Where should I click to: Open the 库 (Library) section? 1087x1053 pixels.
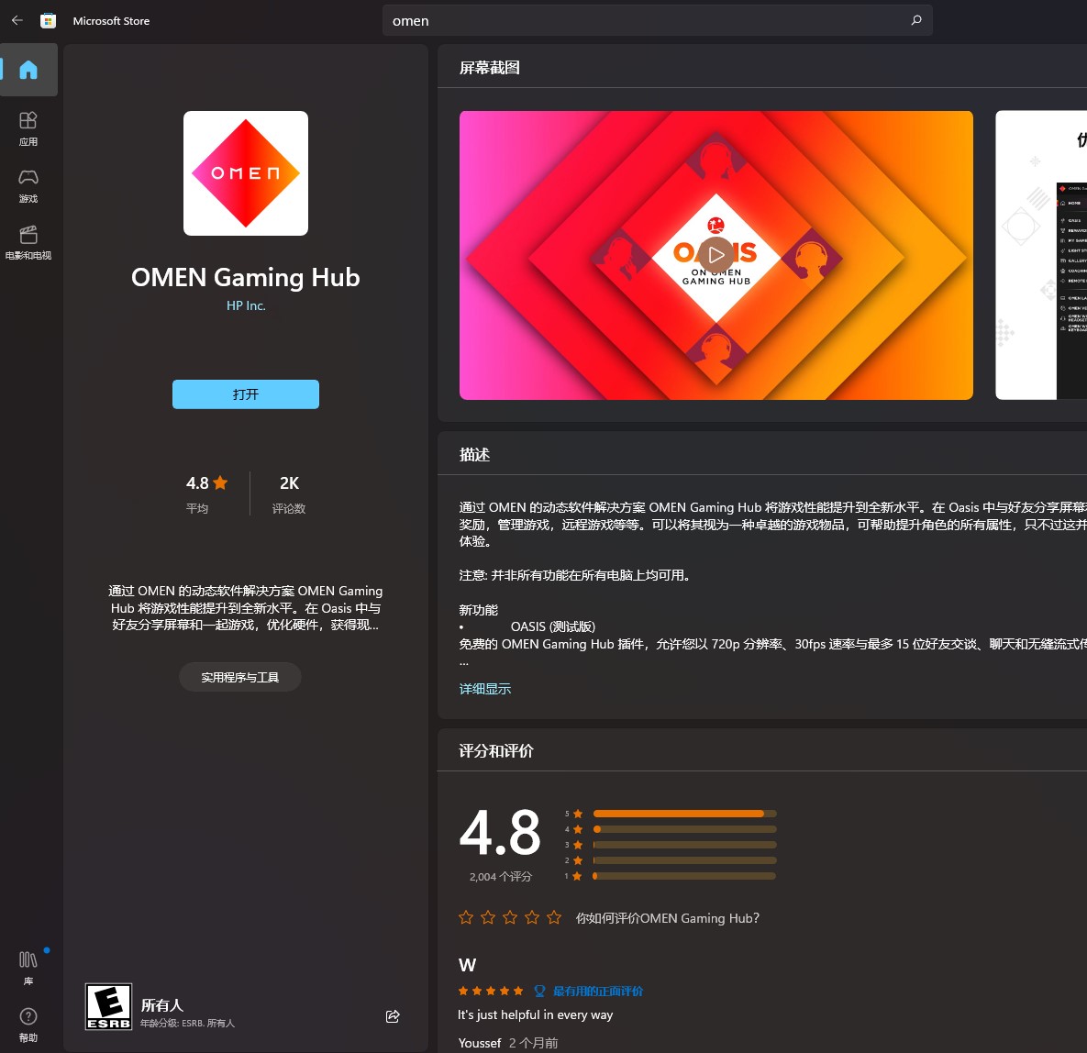click(x=28, y=968)
